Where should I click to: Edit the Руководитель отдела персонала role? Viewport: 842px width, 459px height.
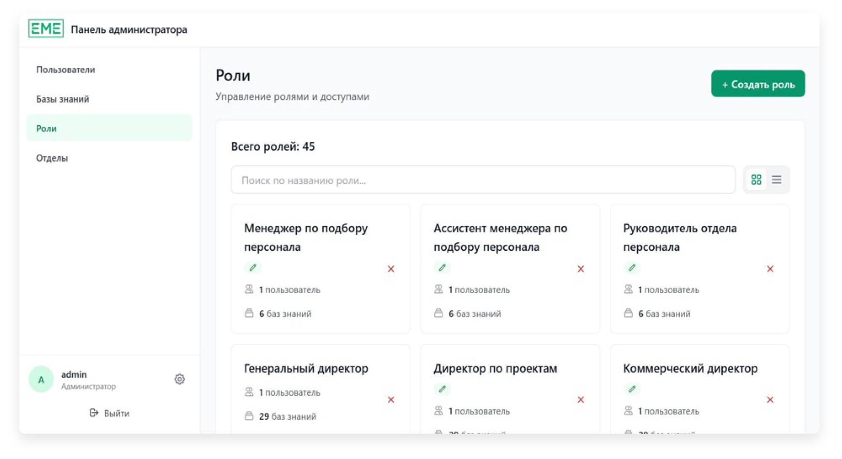coord(632,268)
